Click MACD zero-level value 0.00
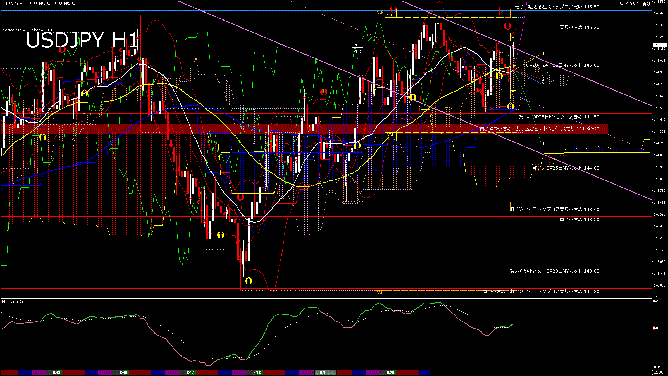This screenshot has height=376, width=668. [657, 328]
